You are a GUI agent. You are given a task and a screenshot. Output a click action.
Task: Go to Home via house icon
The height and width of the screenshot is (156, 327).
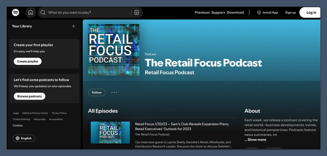[31, 12]
